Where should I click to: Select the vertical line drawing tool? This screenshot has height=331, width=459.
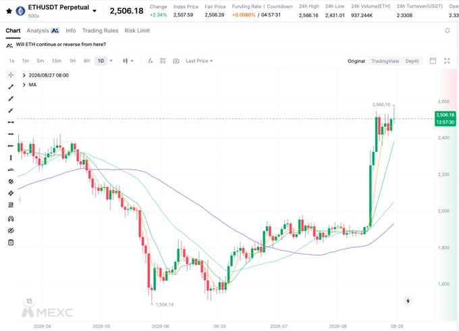11,157
